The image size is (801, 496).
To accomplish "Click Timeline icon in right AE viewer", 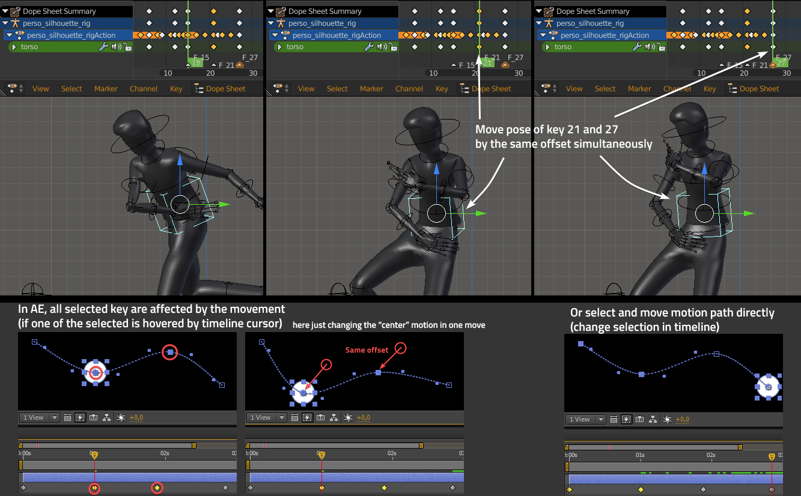I will click(640, 420).
